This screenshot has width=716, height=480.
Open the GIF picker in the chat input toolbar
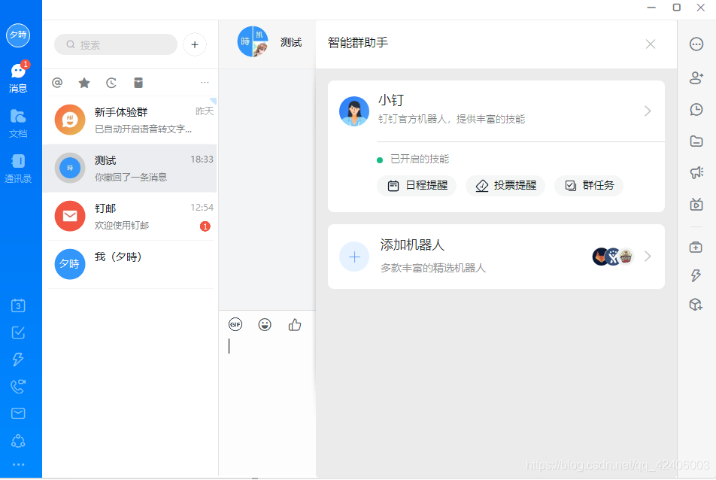point(235,325)
